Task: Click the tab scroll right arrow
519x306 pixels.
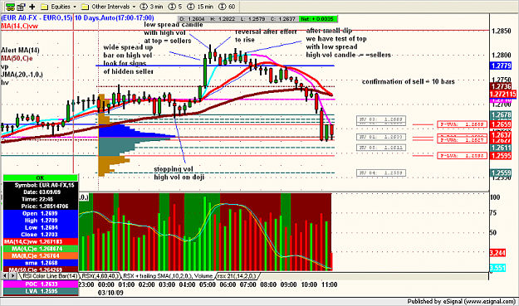Action: tap(12, 275)
